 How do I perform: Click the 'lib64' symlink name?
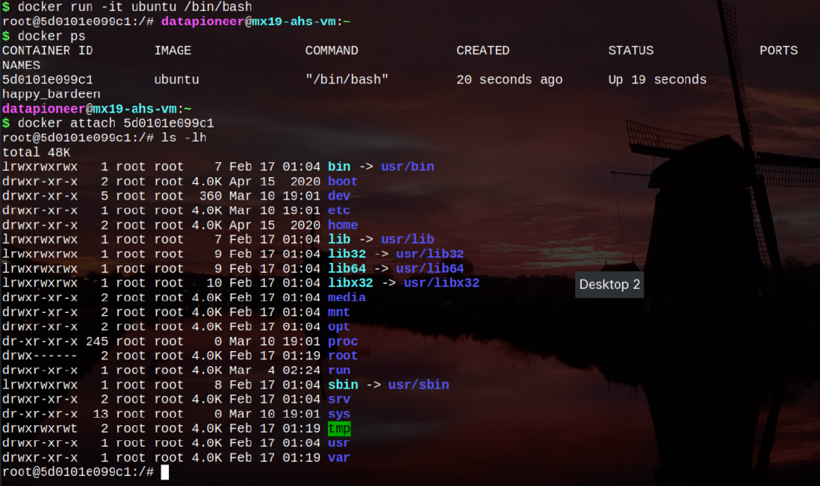346,269
